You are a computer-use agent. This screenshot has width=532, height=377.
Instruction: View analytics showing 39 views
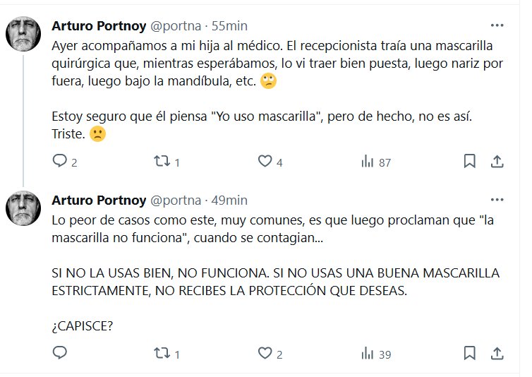click(x=368, y=353)
